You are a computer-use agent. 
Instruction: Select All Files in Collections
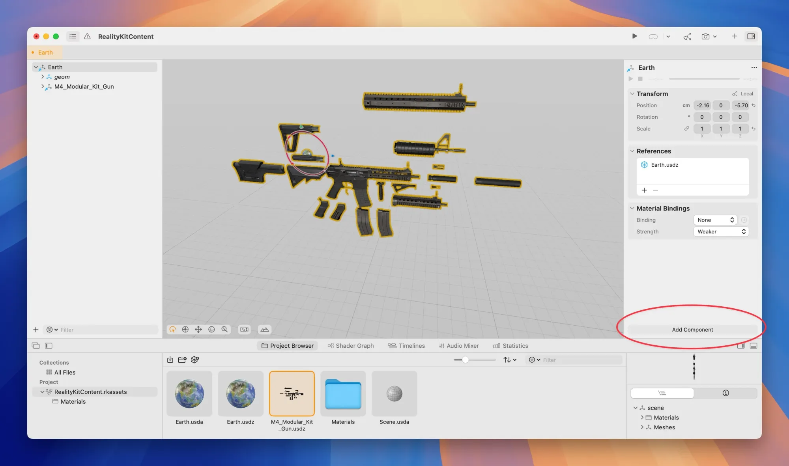pyautogui.click(x=65, y=372)
